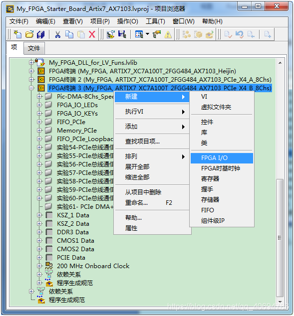Select the PCIE Data tree item
Screen dimensions: 294x316
point(71,258)
